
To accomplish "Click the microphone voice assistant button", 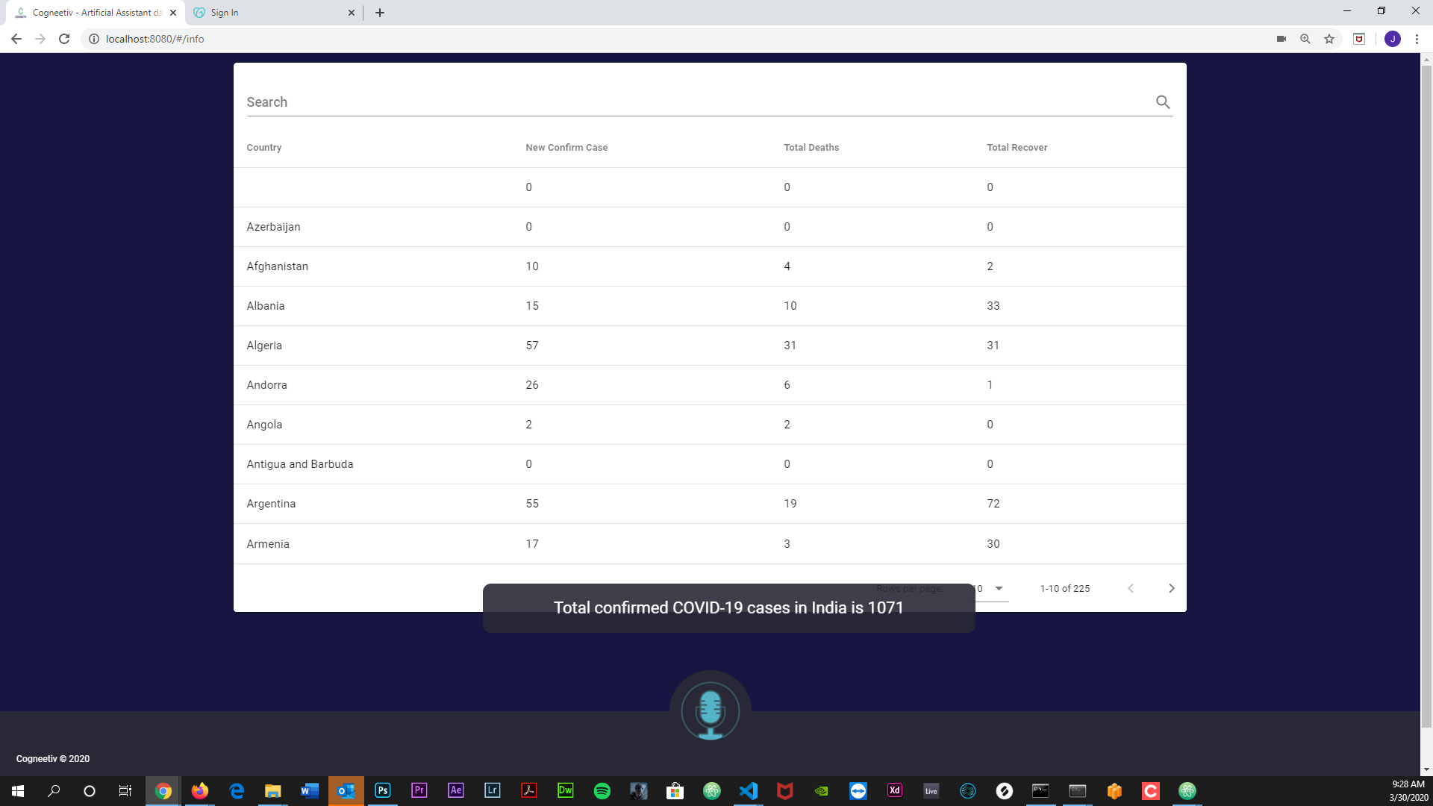I will (710, 710).
